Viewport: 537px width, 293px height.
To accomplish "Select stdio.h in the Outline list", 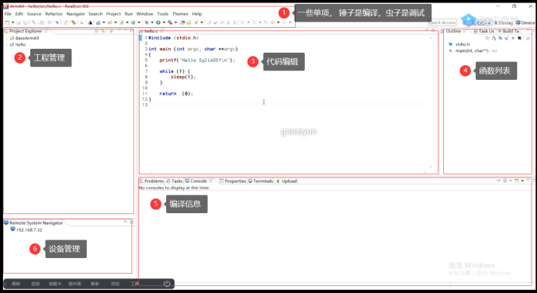I will (x=463, y=44).
